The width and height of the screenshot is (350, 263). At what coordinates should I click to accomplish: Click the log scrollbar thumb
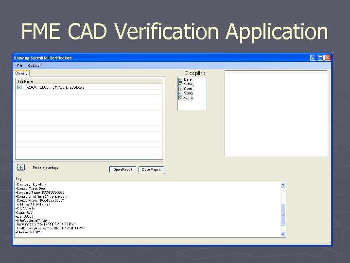[x=283, y=214]
